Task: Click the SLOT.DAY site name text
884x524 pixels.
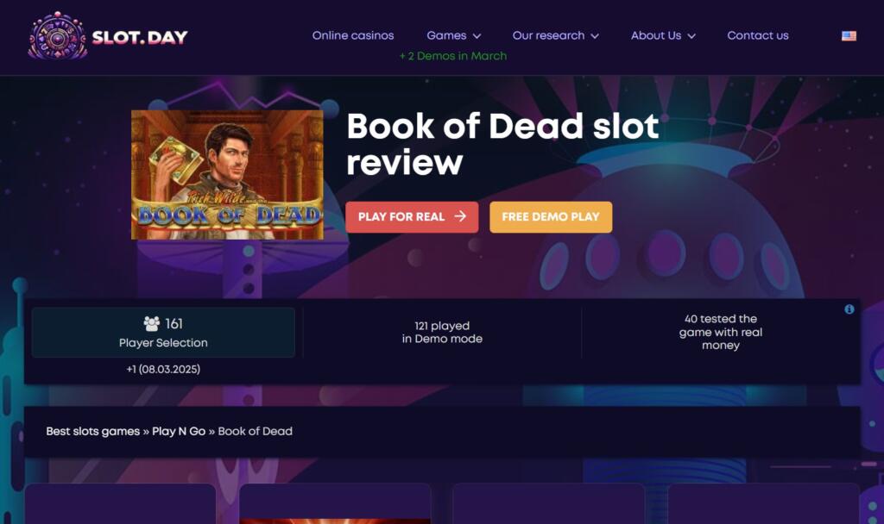Action: (140, 37)
